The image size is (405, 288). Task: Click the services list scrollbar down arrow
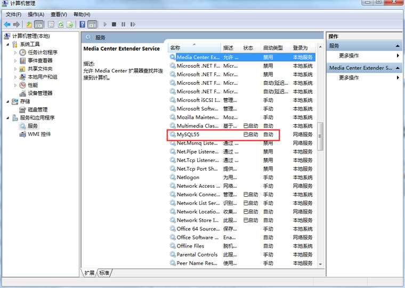pyautogui.click(x=320, y=264)
